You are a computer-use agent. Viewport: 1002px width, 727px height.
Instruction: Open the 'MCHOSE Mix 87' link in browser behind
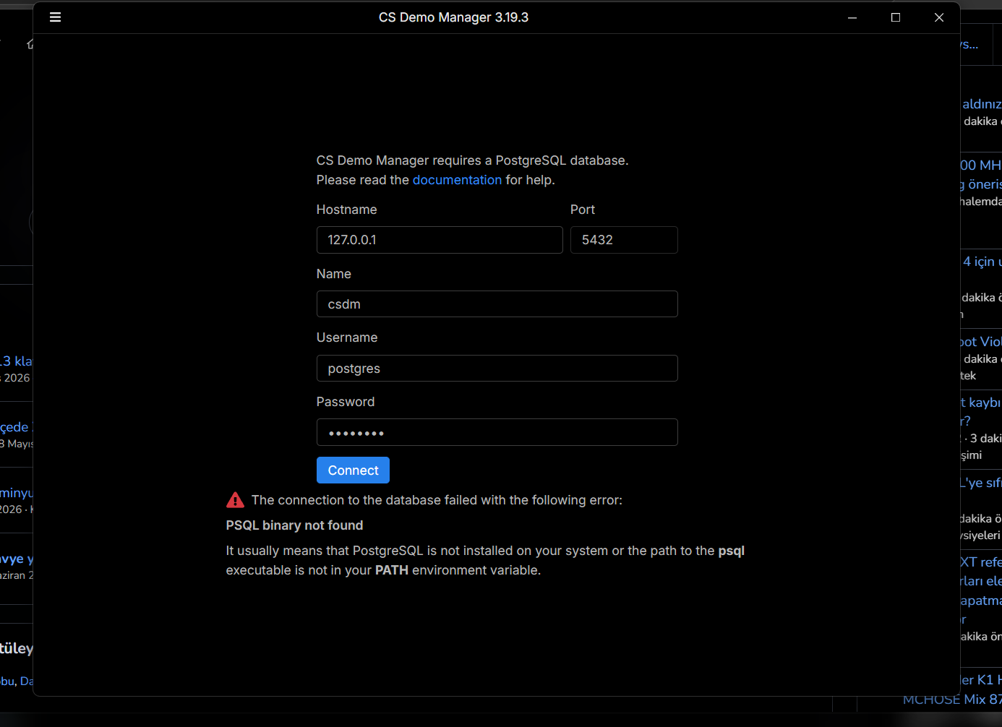coord(952,700)
